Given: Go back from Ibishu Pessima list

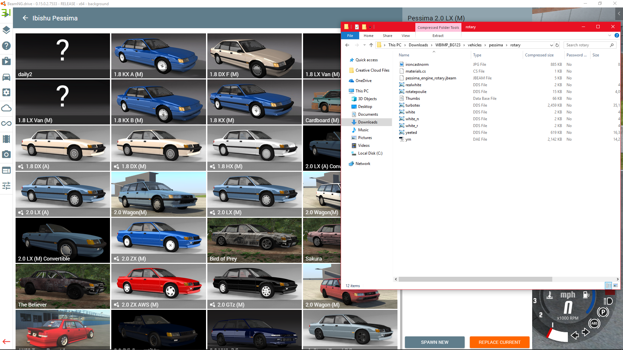Looking at the screenshot, I should pyautogui.click(x=25, y=18).
